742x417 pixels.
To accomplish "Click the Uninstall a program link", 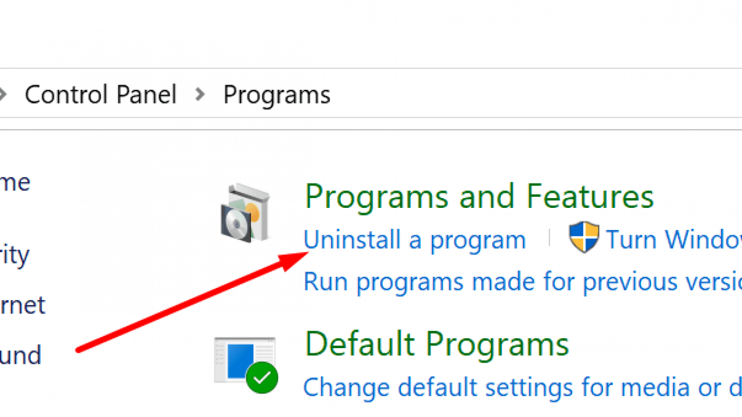I will [414, 240].
